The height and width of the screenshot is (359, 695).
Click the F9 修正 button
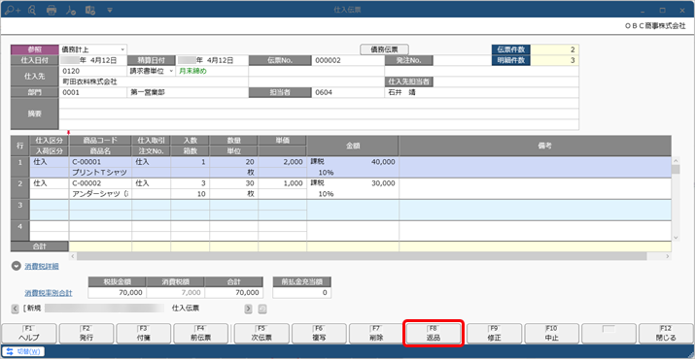[494, 334]
